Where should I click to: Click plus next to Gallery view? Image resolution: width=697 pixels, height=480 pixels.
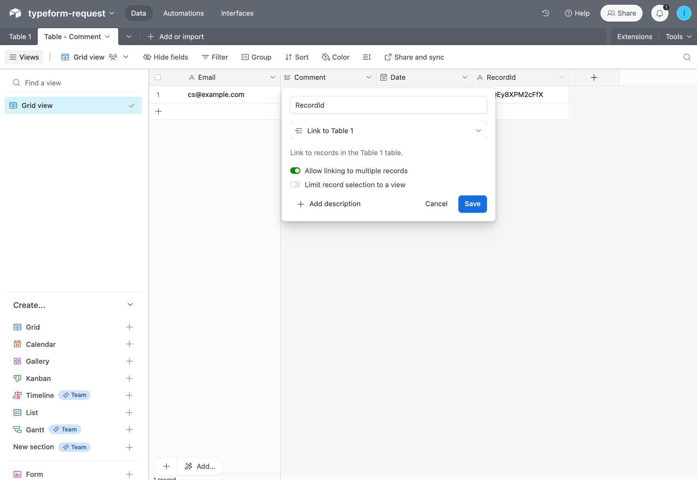pos(129,361)
